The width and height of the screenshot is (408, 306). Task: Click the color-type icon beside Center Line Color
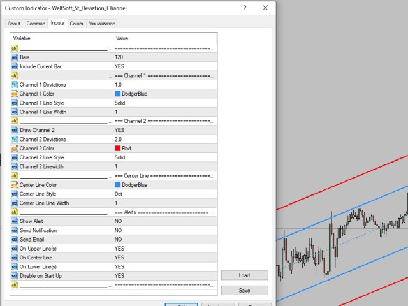point(15,185)
